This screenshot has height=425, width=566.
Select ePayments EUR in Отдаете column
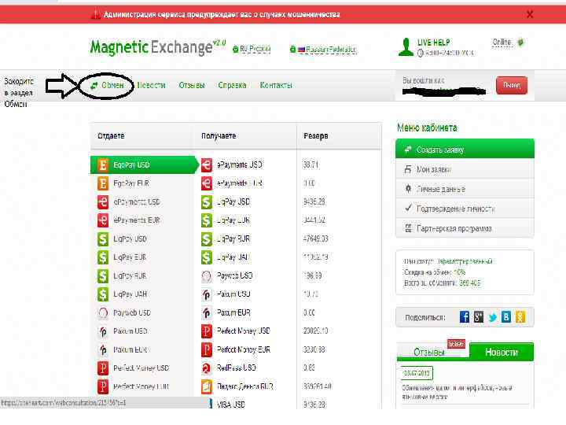[x=129, y=220]
